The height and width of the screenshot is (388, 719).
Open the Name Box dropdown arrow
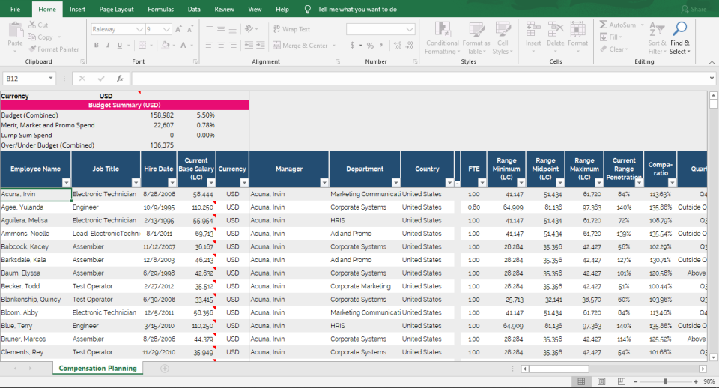coord(51,79)
